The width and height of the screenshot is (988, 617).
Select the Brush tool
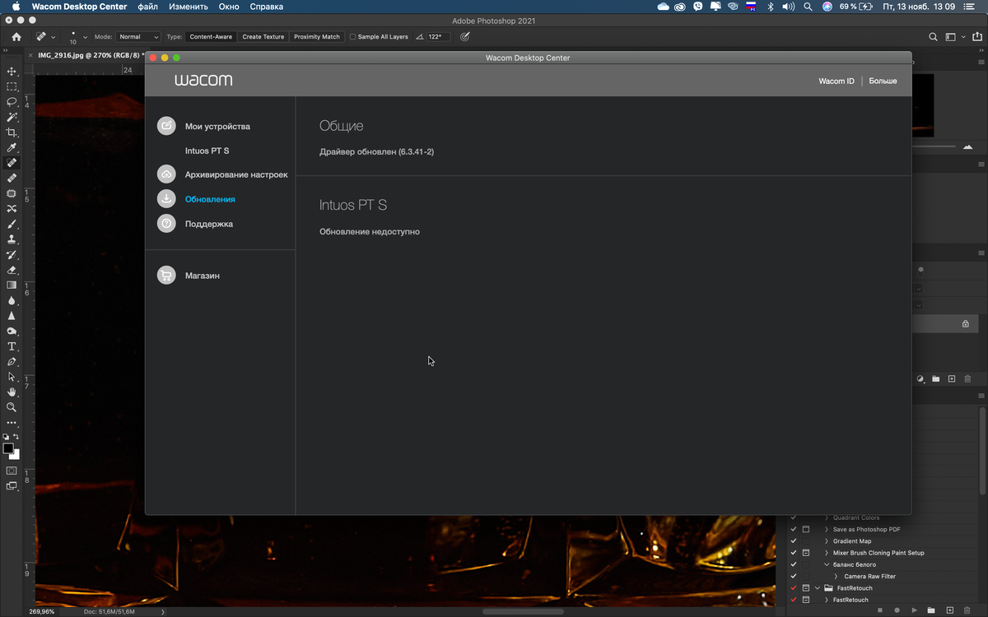pyautogui.click(x=12, y=224)
